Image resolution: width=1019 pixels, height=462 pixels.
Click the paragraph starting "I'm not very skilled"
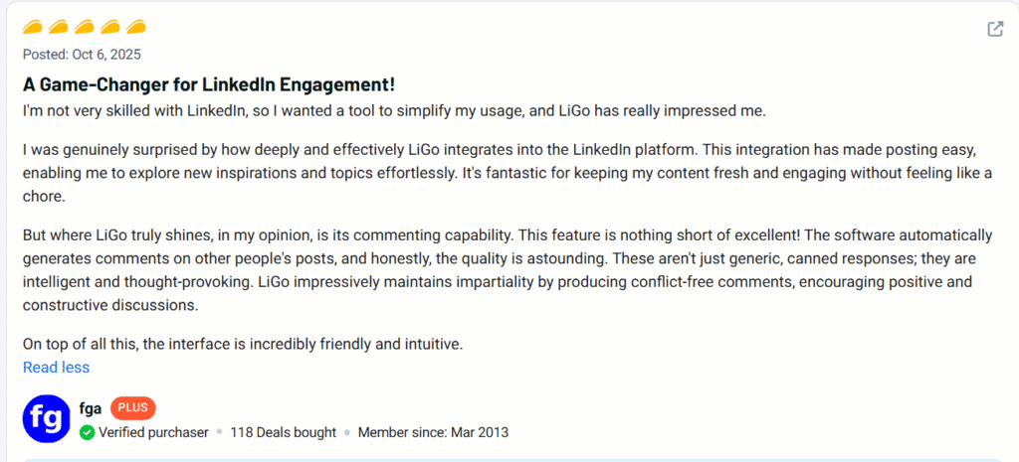[394, 110]
